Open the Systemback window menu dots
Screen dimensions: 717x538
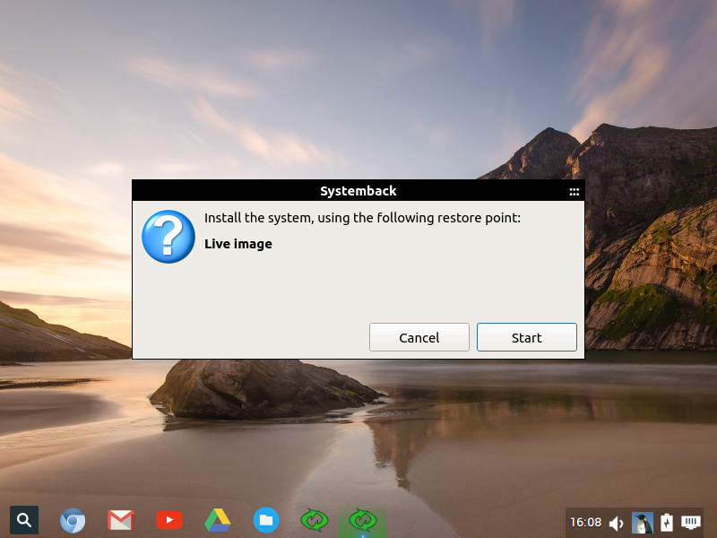(574, 192)
